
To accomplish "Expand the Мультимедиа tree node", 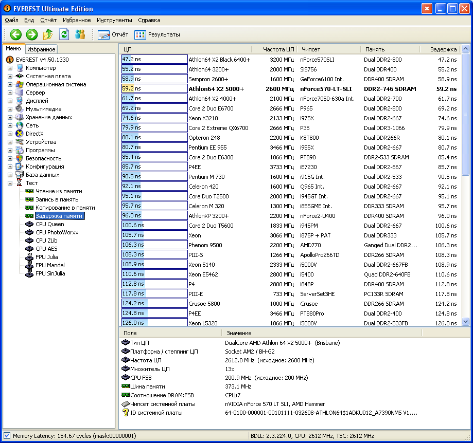I will tap(10, 109).
